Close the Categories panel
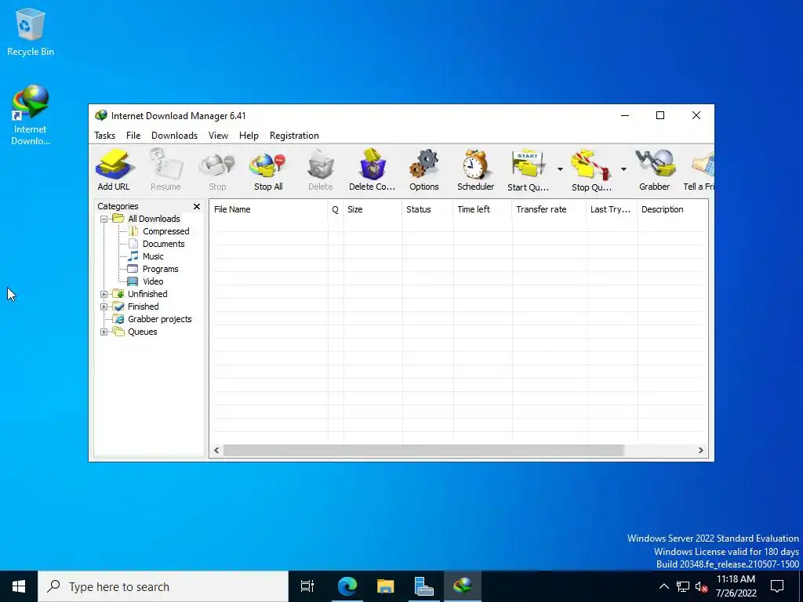803x602 pixels. (197, 206)
